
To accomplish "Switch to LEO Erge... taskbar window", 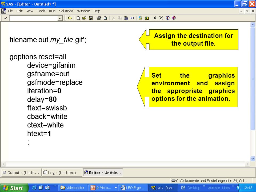I will [133, 188].
